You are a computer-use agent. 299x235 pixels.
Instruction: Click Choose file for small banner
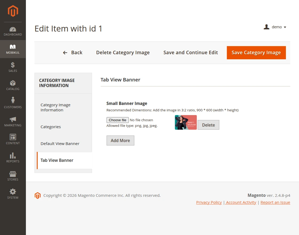click(x=117, y=120)
